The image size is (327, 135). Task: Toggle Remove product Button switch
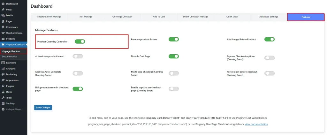[x=174, y=39]
